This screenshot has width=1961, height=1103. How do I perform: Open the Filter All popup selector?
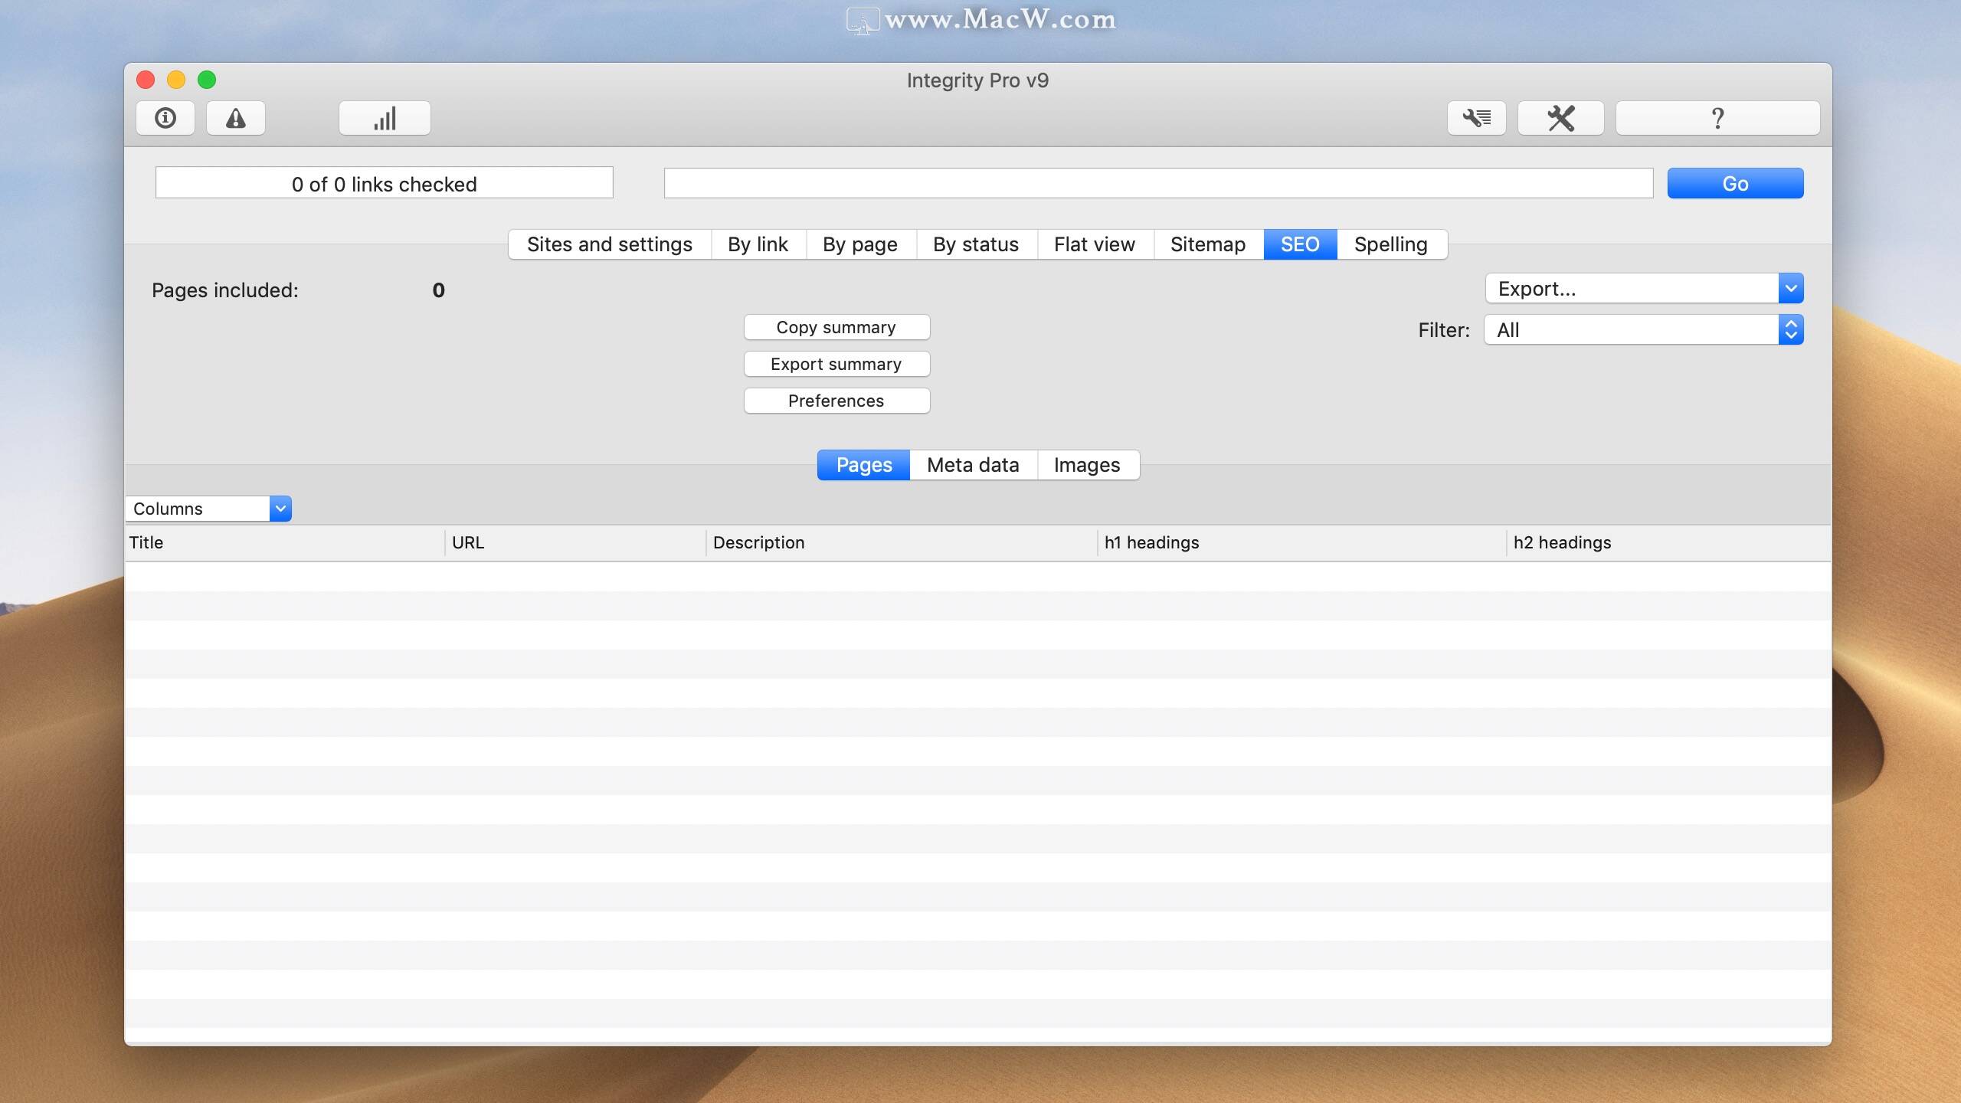click(x=1643, y=330)
